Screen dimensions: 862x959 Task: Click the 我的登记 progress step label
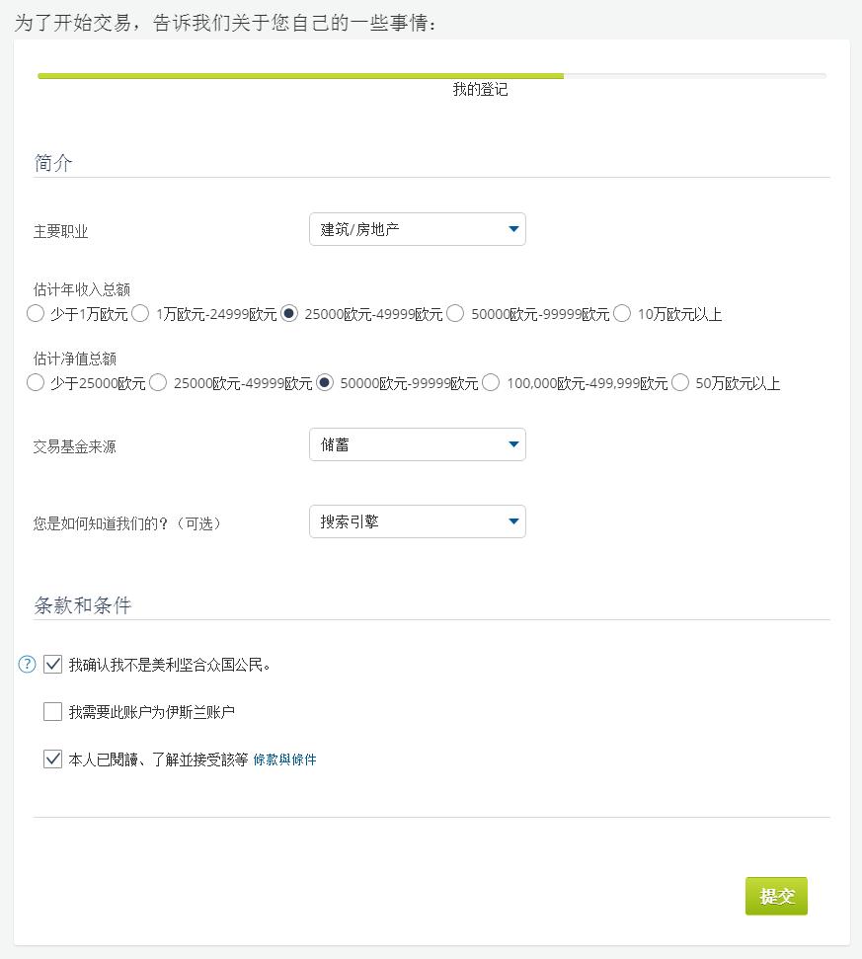coord(481,89)
